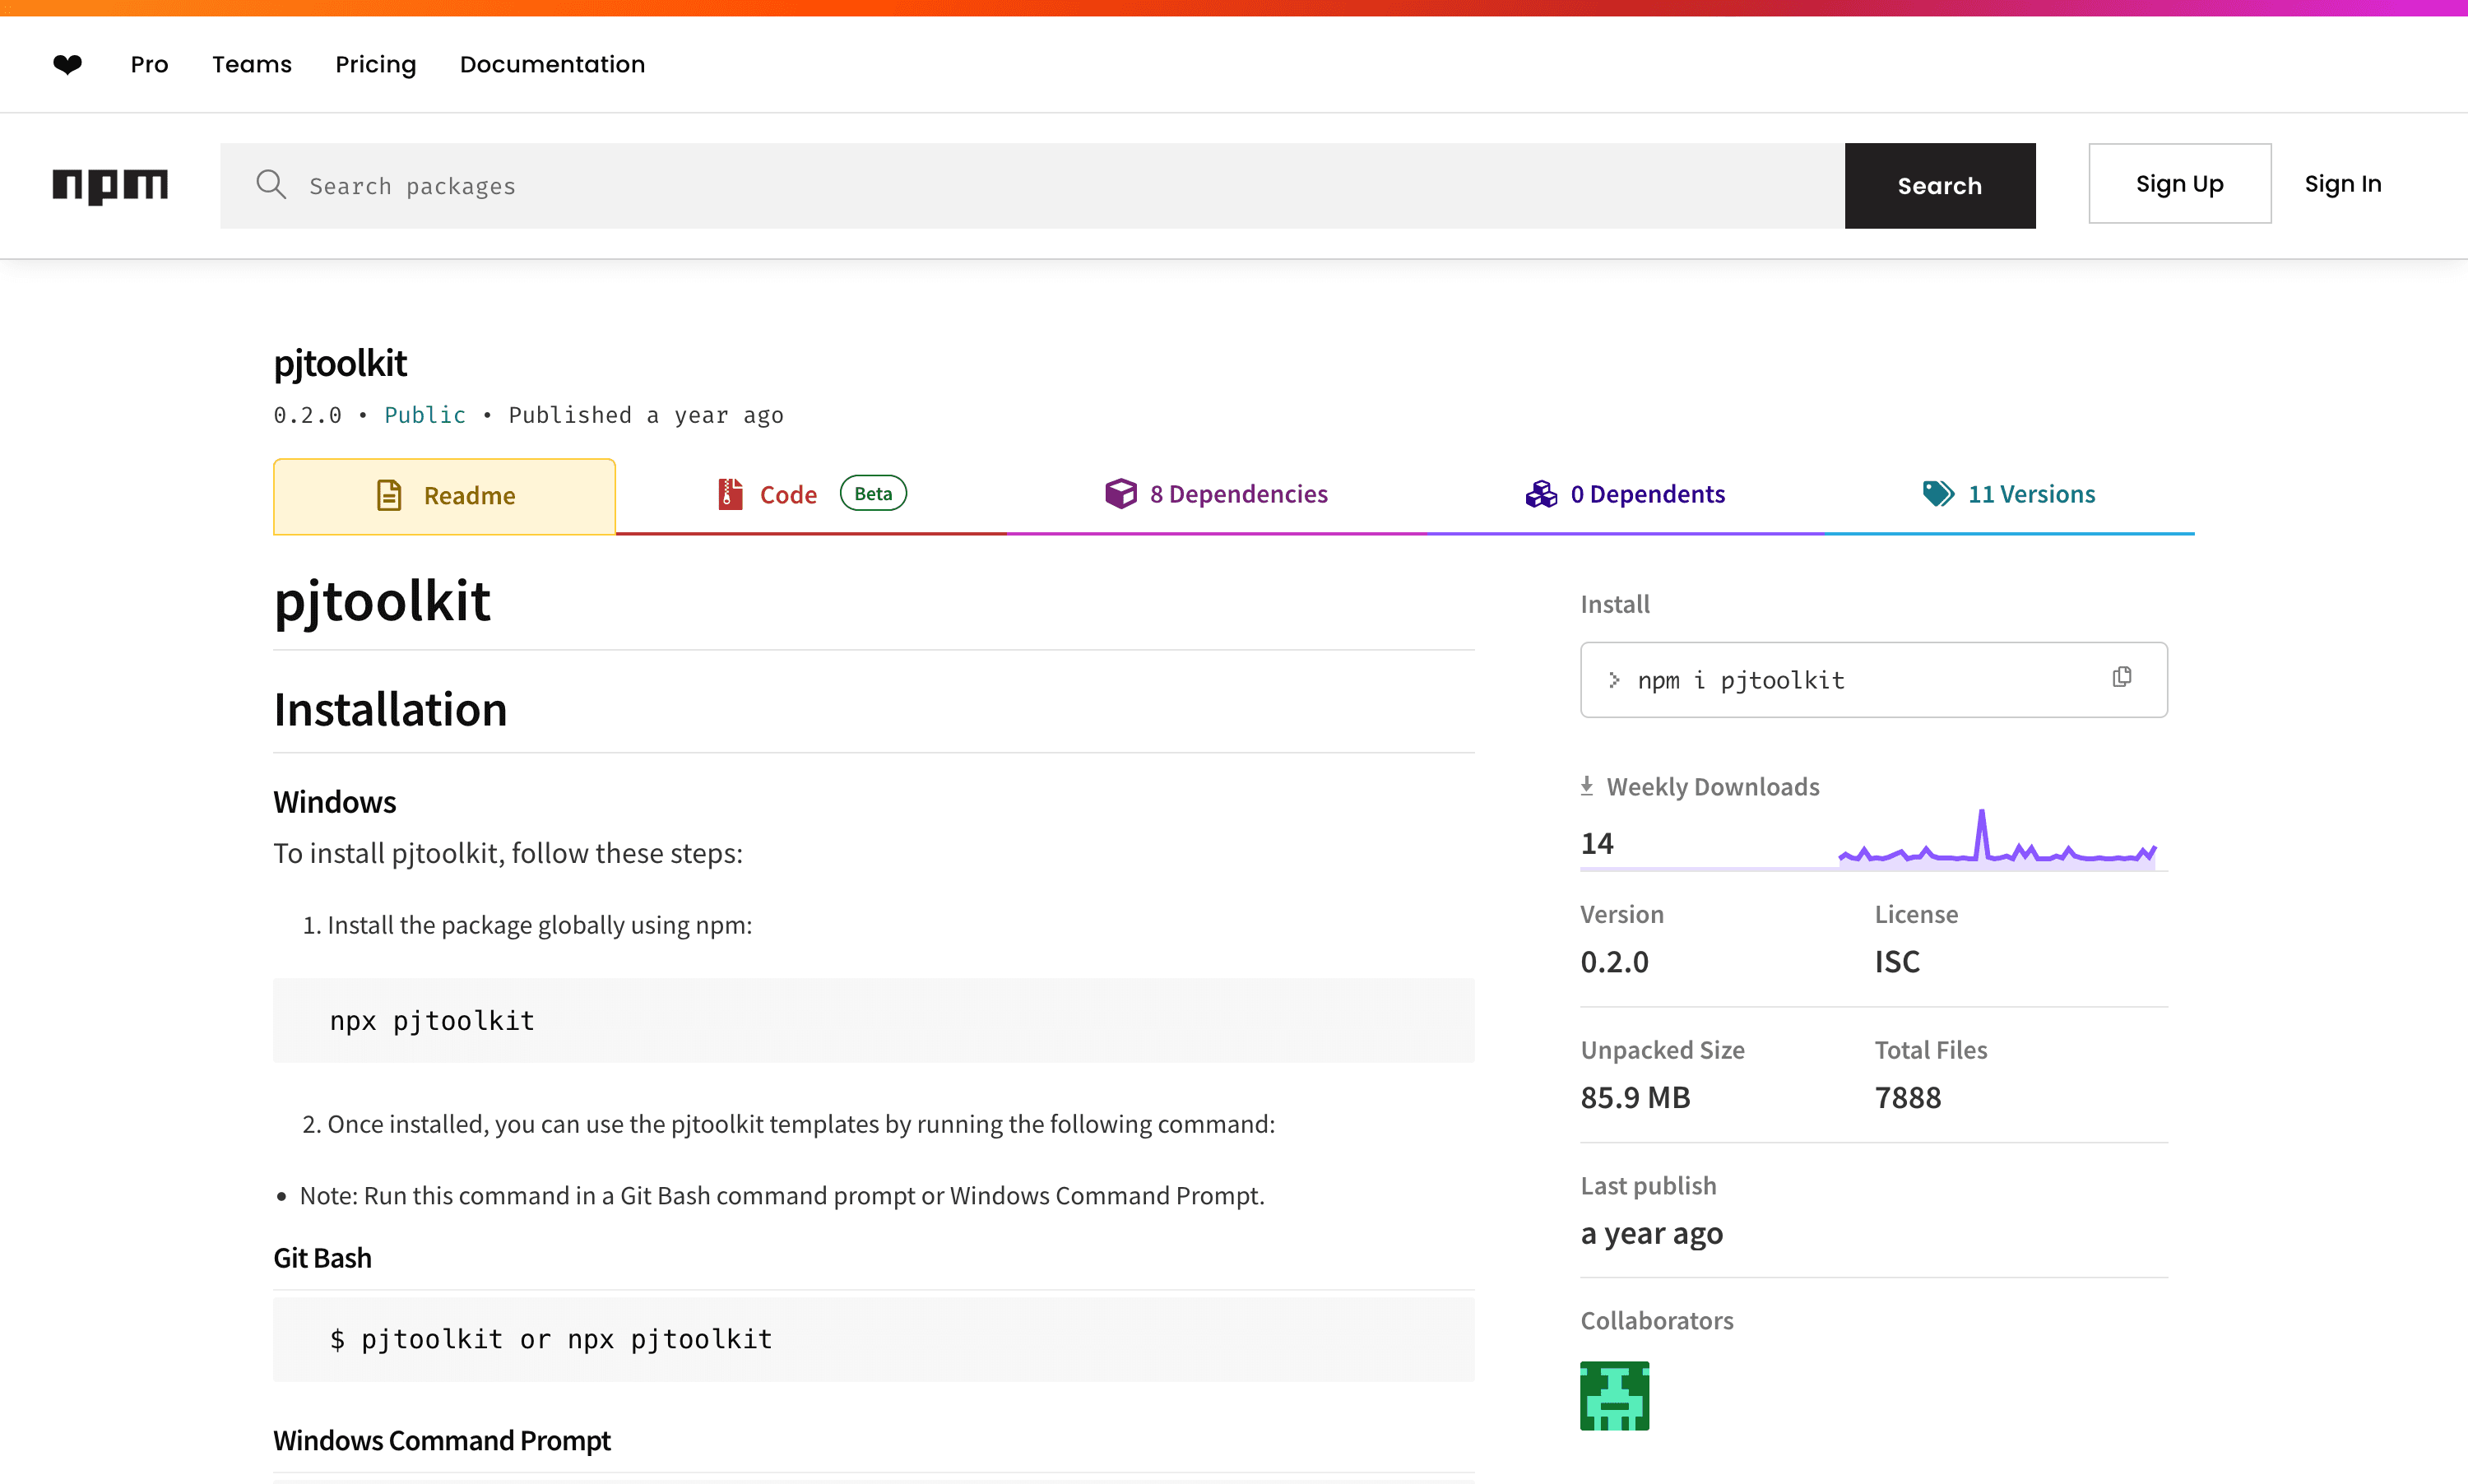
Task: Click the large pjtoolkit readme heading
Action: pyautogui.click(x=382, y=601)
